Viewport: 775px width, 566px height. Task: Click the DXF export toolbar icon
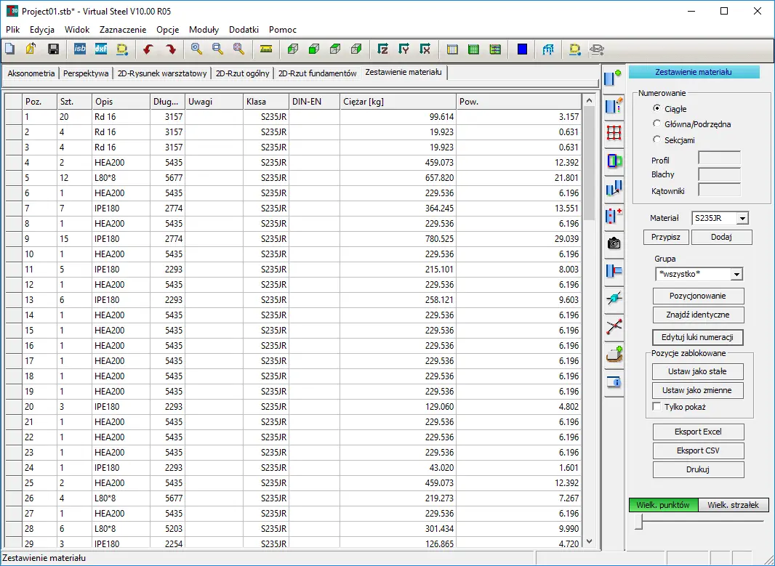coord(101,49)
